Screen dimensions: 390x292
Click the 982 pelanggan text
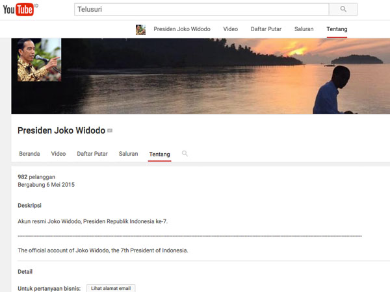[x=36, y=177]
